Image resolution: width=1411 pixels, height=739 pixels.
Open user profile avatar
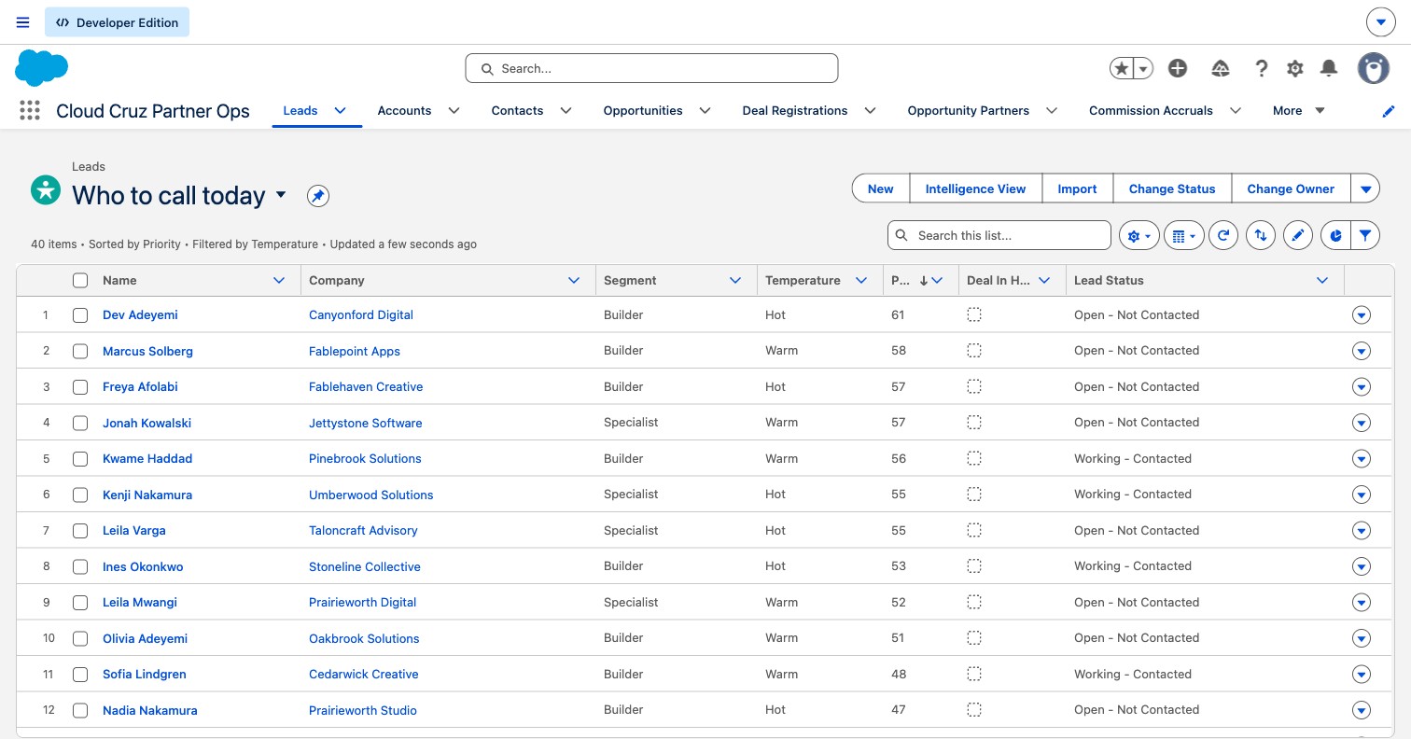point(1374,68)
